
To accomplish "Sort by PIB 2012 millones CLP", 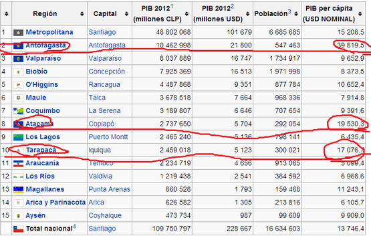I will point(187,14).
